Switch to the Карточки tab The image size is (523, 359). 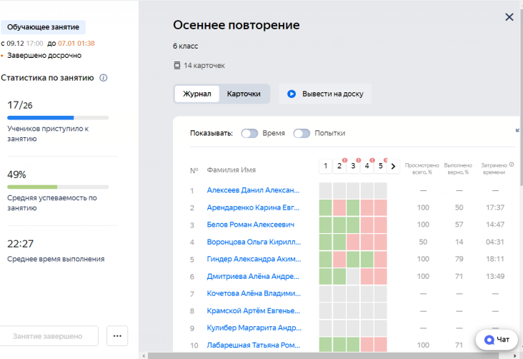[244, 94]
